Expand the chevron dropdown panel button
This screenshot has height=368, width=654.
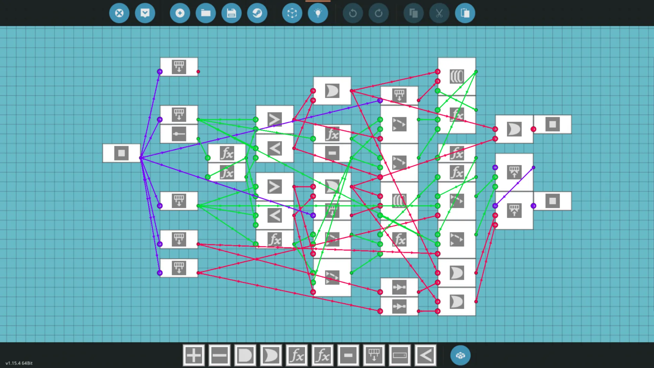click(x=145, y=13)
